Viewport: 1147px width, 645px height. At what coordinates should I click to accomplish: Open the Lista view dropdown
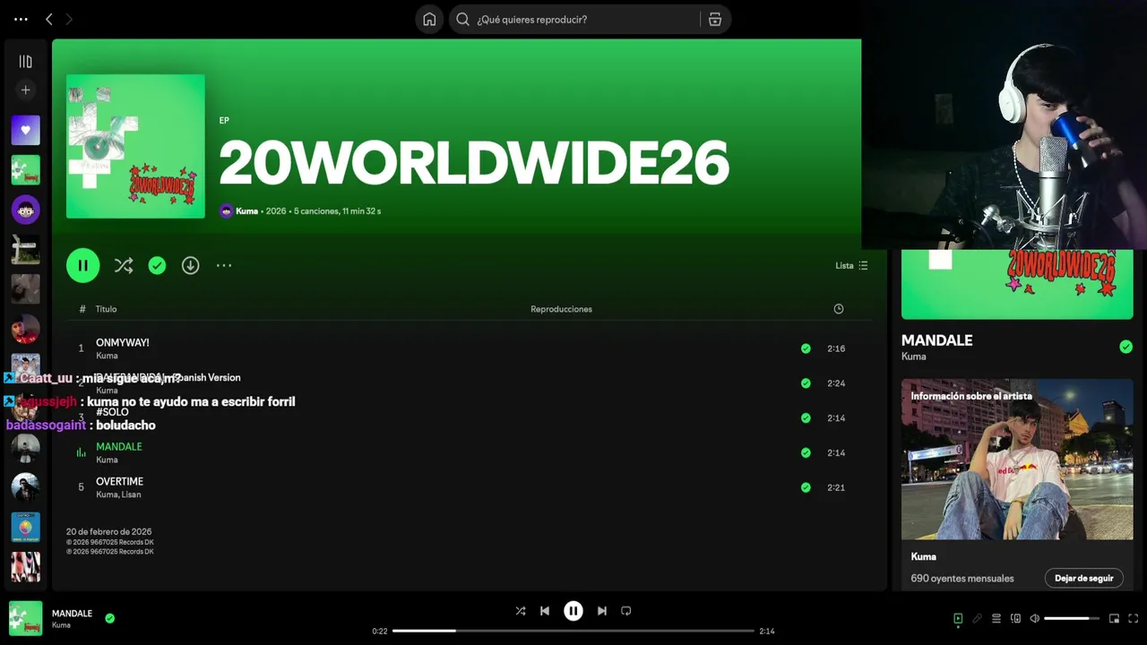click(851, 265)
